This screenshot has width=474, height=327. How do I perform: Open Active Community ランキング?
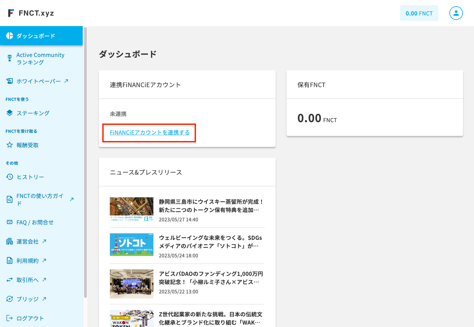[x=41, y=59]
